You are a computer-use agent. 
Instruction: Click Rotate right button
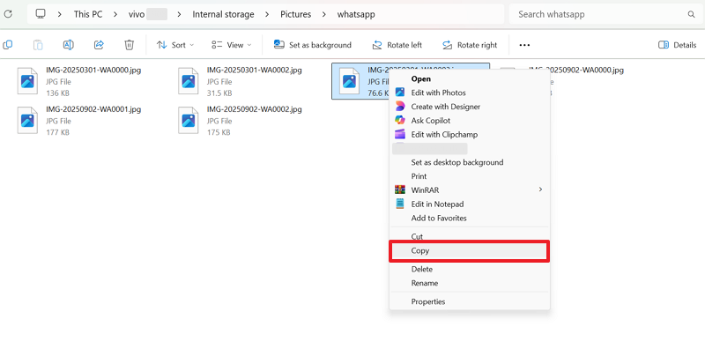pos(470,45)
